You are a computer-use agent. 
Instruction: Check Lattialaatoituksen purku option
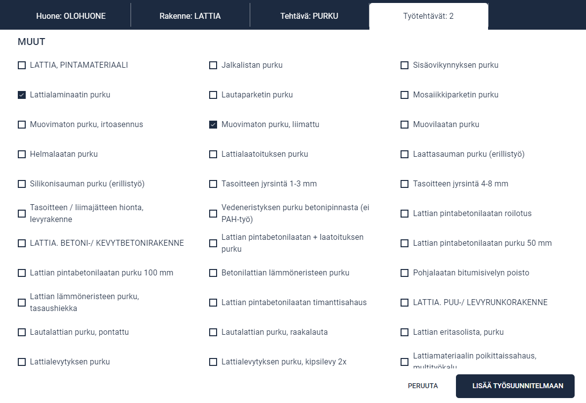[213, 154]
